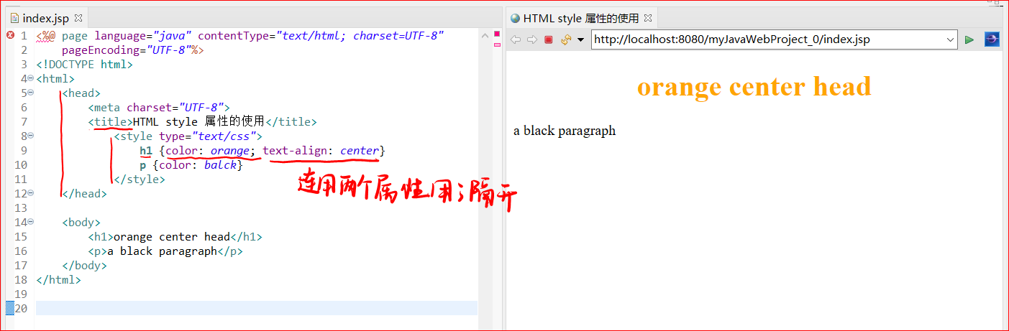Expand the URL history dropdown chevron
Screen dimensions: 1009x331
951,39
